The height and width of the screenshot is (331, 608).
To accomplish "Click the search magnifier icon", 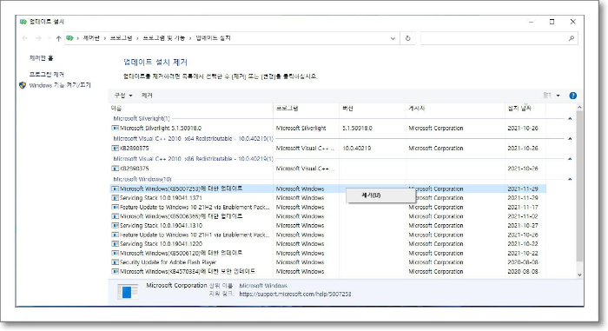I will (572, 38).
